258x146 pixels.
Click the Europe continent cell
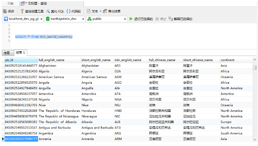click(236, 122)
